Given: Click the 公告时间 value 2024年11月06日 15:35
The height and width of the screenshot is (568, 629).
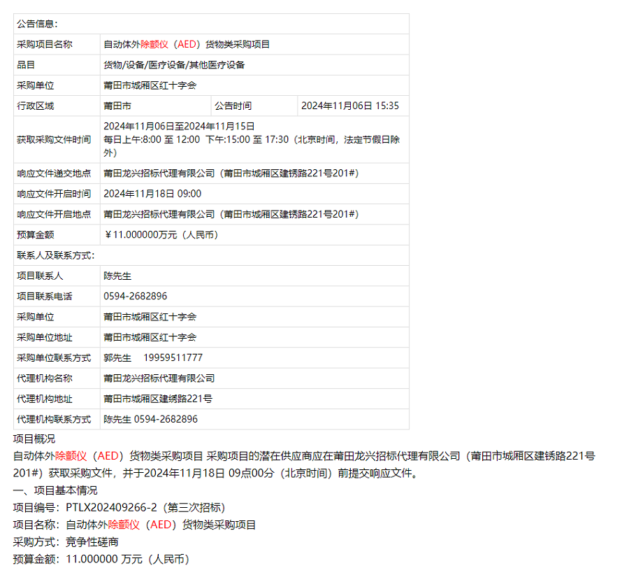Looking at the screenshot, I should point(349,106).
